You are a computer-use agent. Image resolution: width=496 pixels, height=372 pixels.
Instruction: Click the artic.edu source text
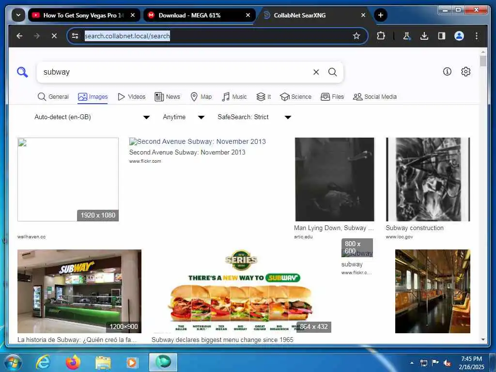(303, 236)
